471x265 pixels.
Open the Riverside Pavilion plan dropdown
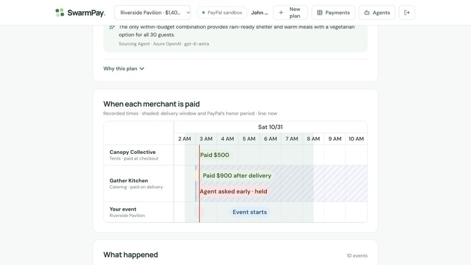pyautogui.click(x=153, y=13)
